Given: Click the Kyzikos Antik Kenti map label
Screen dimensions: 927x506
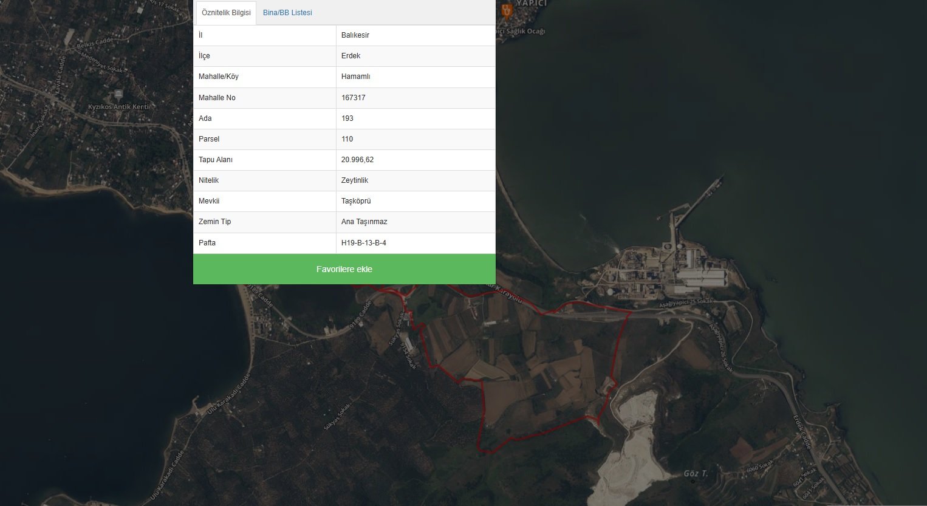Looking at the screenshot, I should point(118,107).
